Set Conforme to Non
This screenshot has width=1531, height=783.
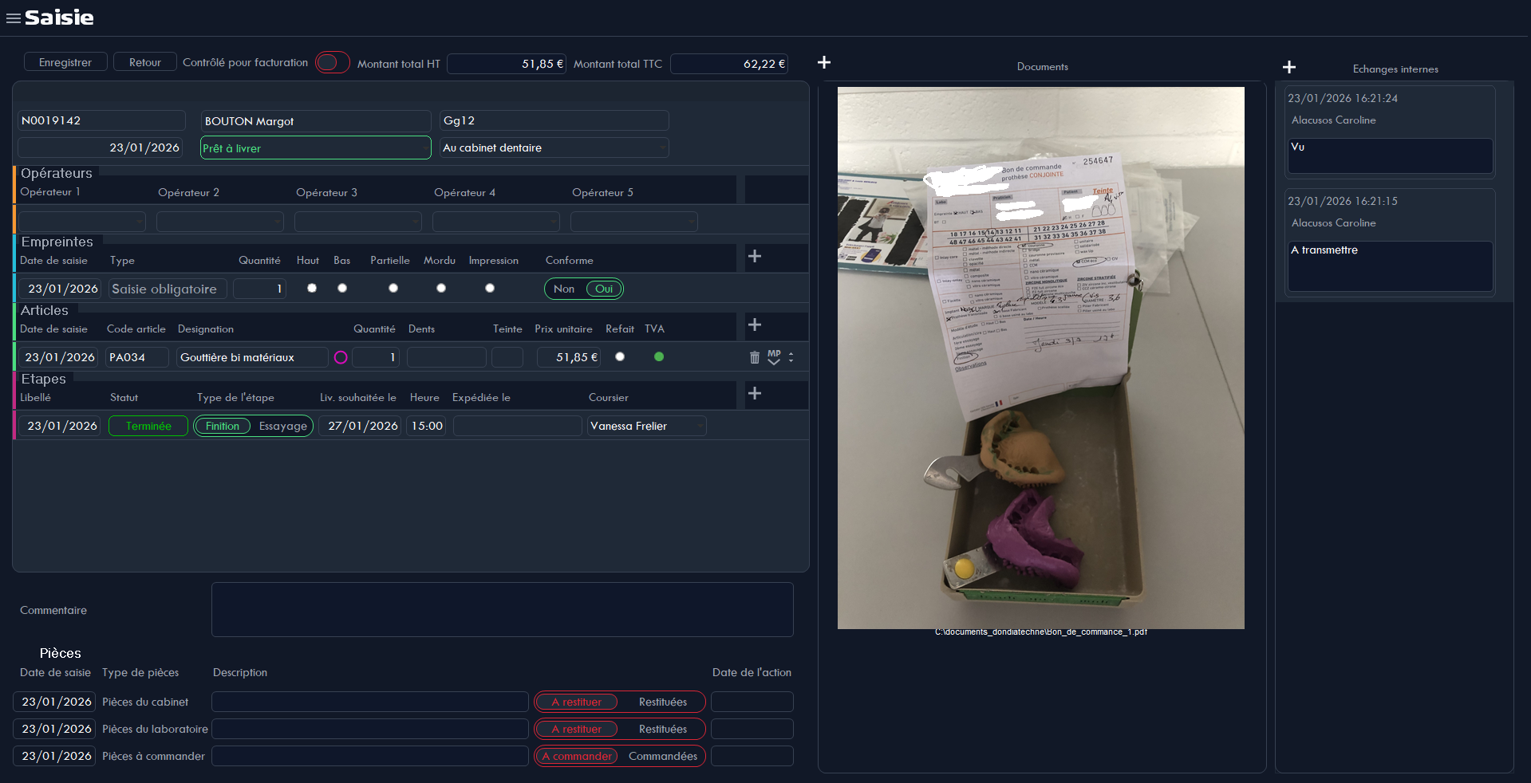563,289
